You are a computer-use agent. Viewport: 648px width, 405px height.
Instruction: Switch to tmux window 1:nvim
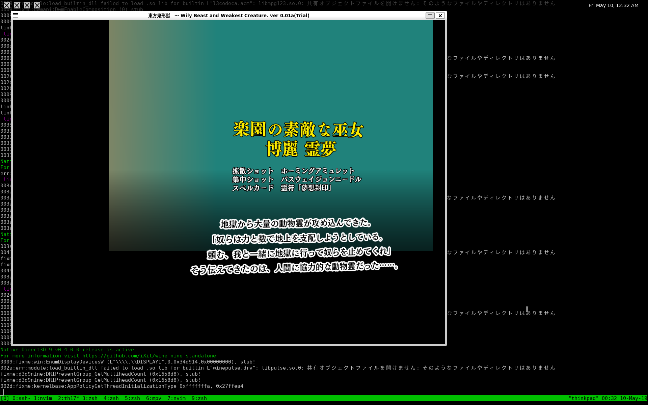pyautogui.click(x=43, y=398)
